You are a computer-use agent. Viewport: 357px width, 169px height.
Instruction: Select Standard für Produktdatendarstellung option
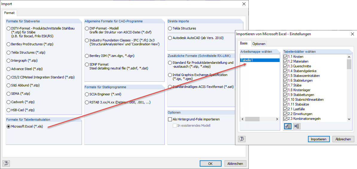[170, 63]
